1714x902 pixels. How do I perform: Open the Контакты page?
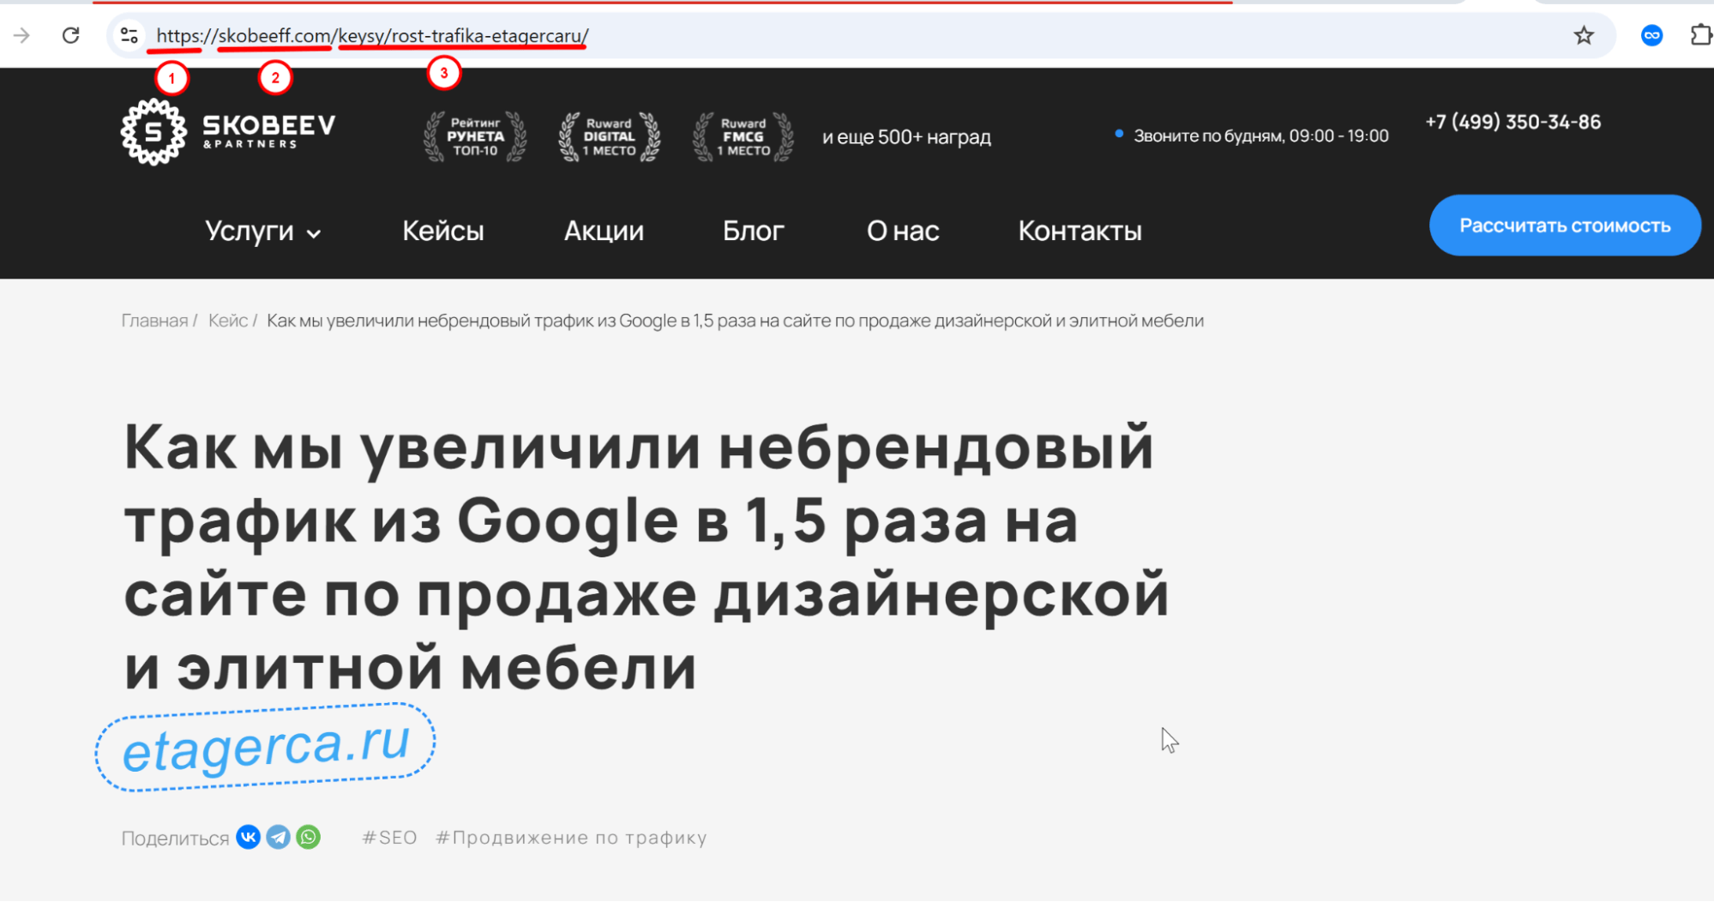pyautogui.click(x=1080, y=231)
